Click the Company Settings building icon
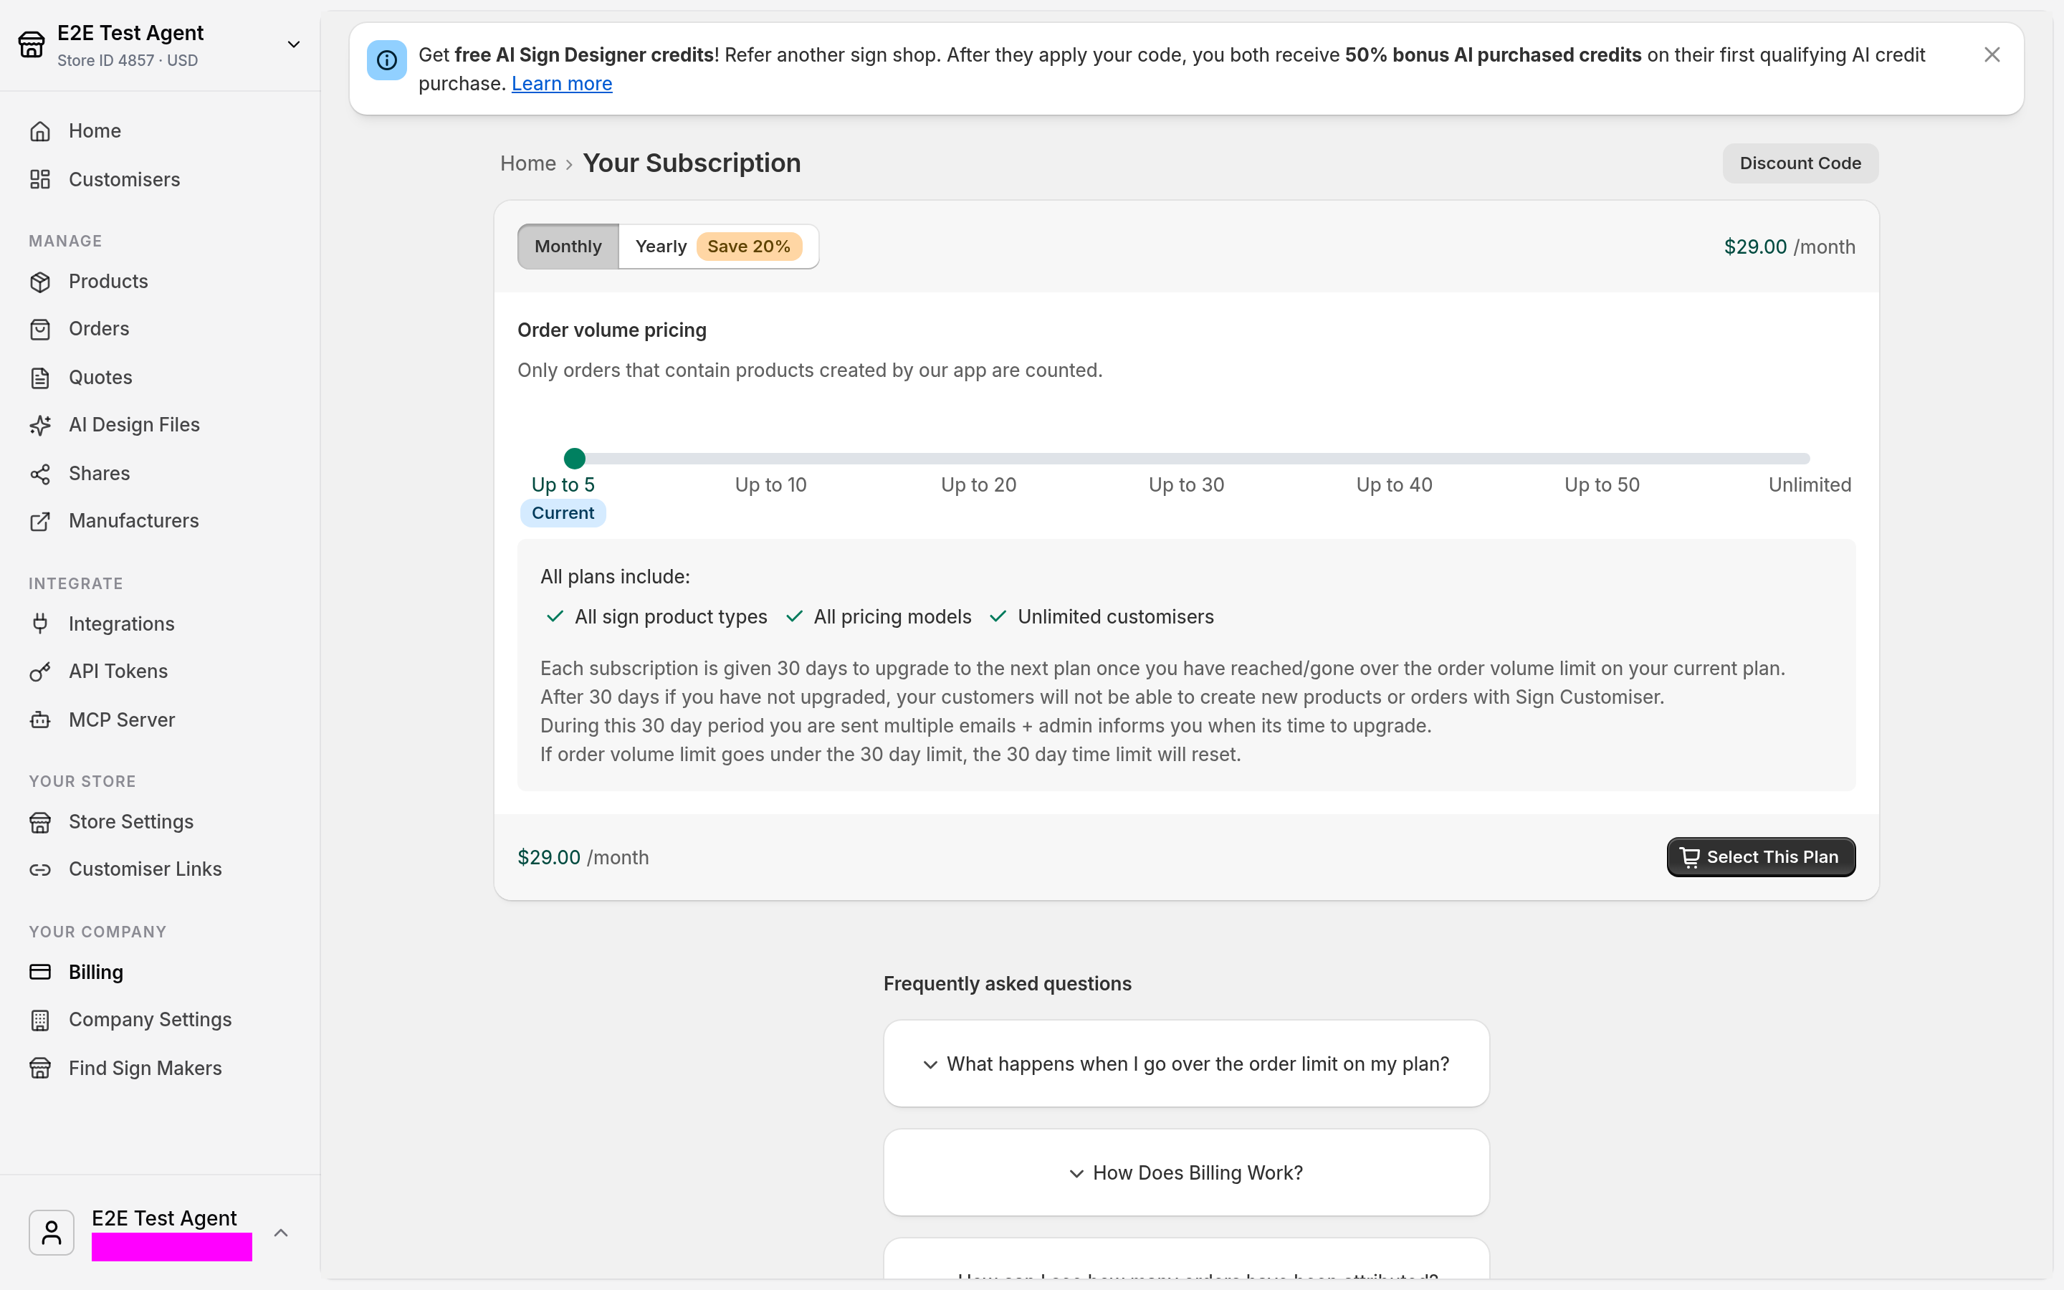The height and width of the screenshot is (1290, 2064). 40,1020
